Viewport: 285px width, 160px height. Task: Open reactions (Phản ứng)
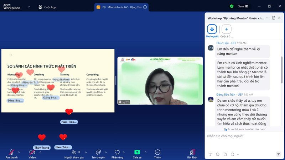(117, 152)
